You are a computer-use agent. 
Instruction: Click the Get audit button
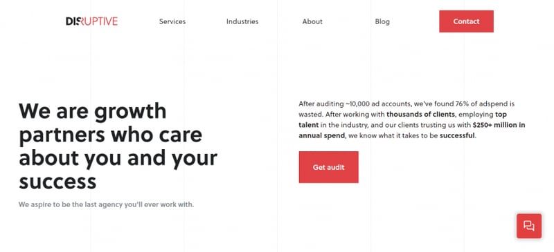pos(328,167)
